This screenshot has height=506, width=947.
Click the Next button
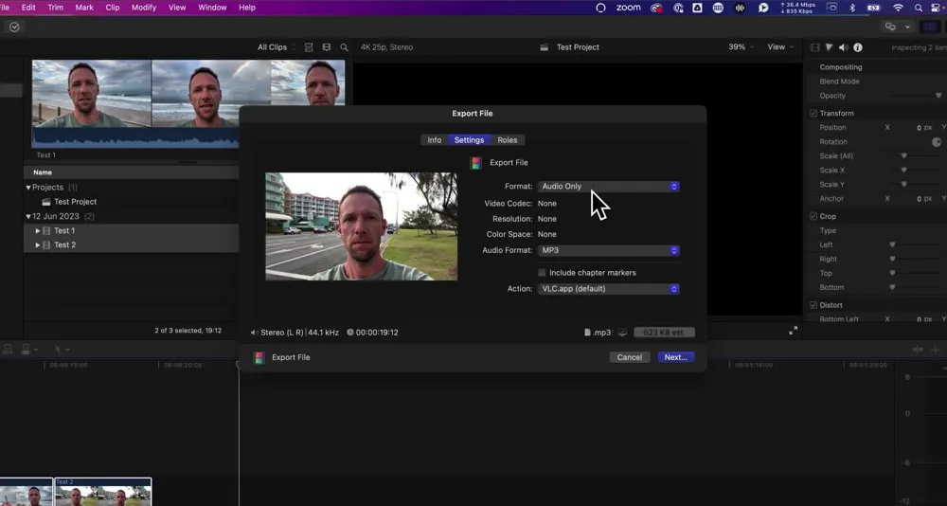coord(675,357)
